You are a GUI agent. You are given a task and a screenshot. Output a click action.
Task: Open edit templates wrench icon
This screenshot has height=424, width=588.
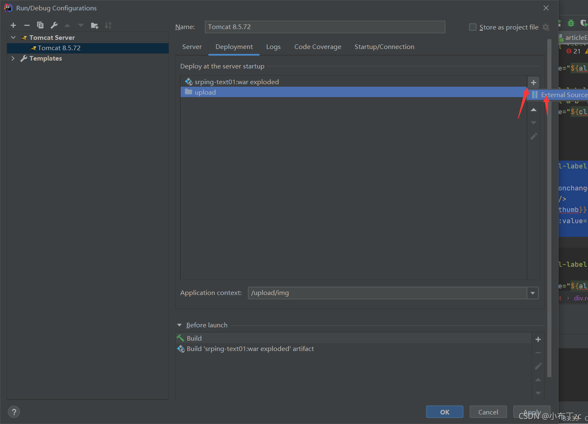tap(54, 25)
